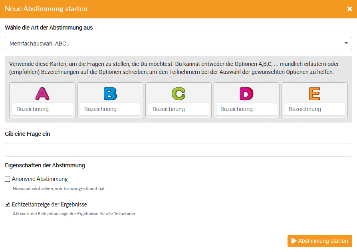Uncheck Echtzeitanzeige der Ergebnisse checkbox
The height and width of the screenshot is (252, 357).
[x=8, y=204]
